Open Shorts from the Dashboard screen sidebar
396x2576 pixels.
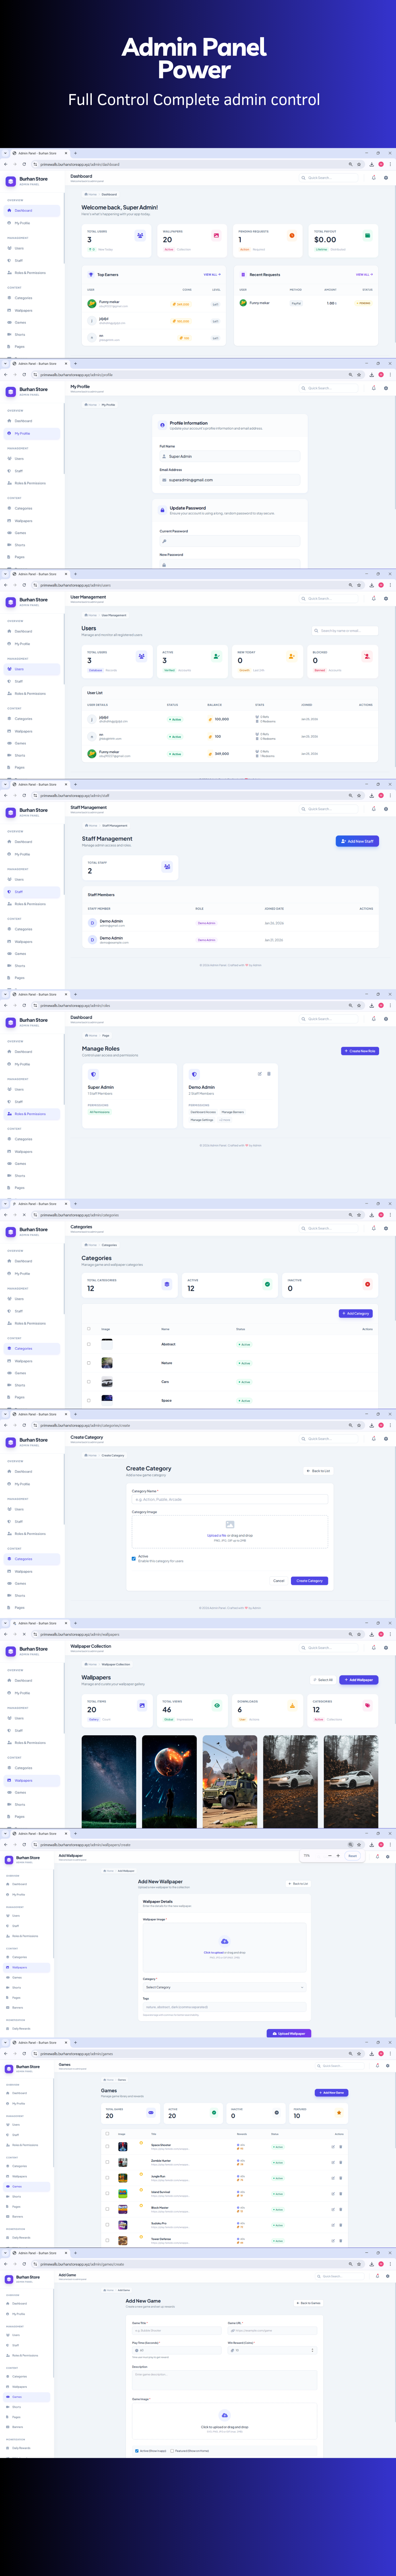[x=20, y=335]
